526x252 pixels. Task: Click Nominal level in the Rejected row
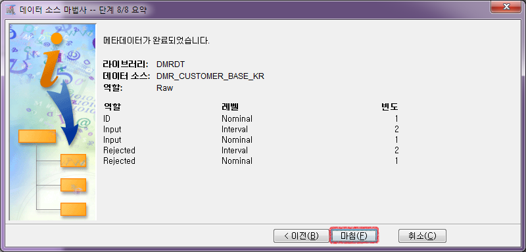[237, 161]
